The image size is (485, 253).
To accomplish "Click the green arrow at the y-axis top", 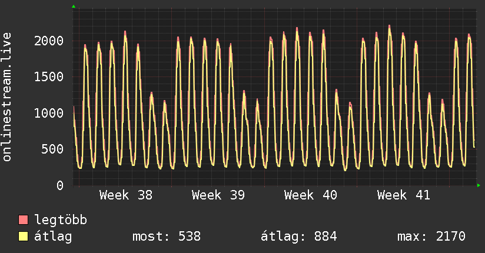I will point(74,6).
